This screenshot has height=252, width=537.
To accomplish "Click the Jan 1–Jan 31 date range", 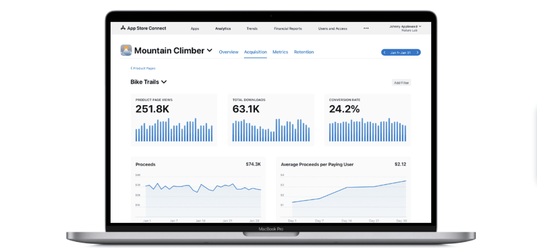I will coord(400,53).
